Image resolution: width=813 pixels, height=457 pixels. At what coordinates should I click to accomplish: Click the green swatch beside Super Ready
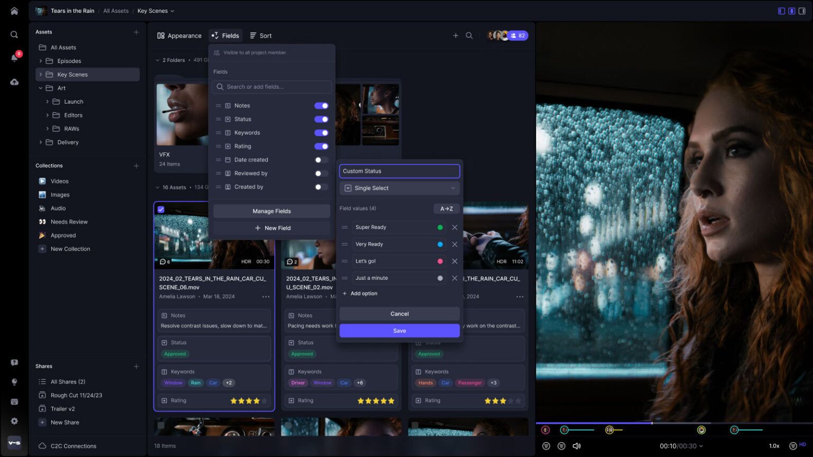click(x=439, y=227)
